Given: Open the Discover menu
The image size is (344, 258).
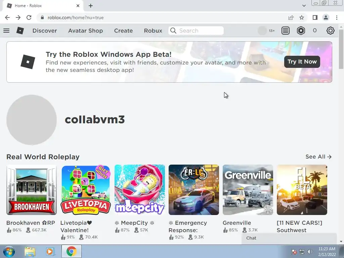Looking at the screenshot, I should coord(45,31).
